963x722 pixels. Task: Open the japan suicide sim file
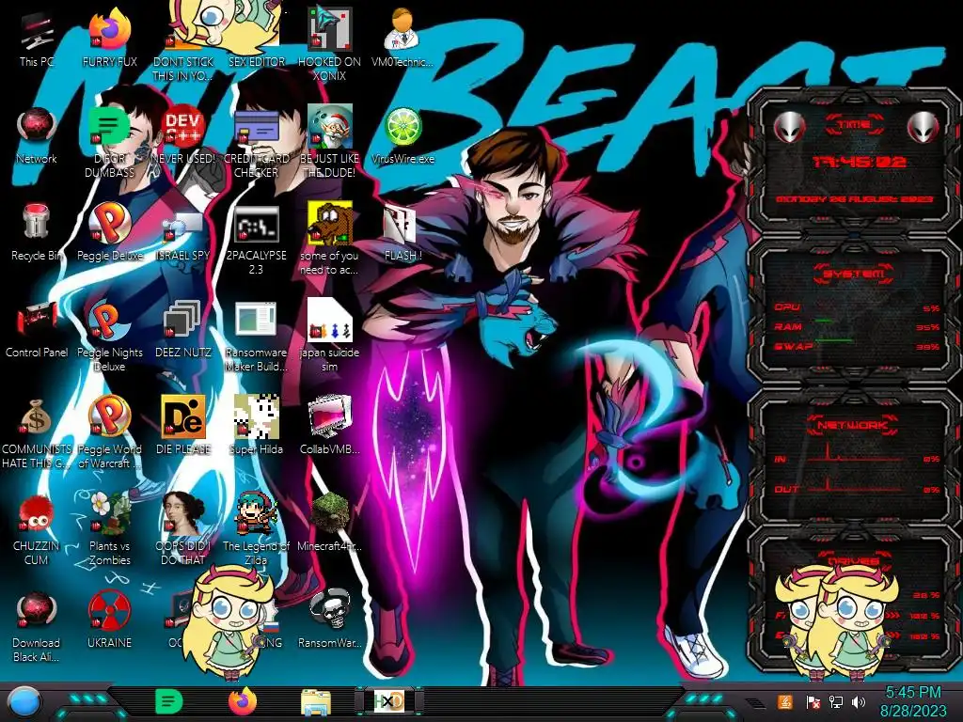(329, 336)
